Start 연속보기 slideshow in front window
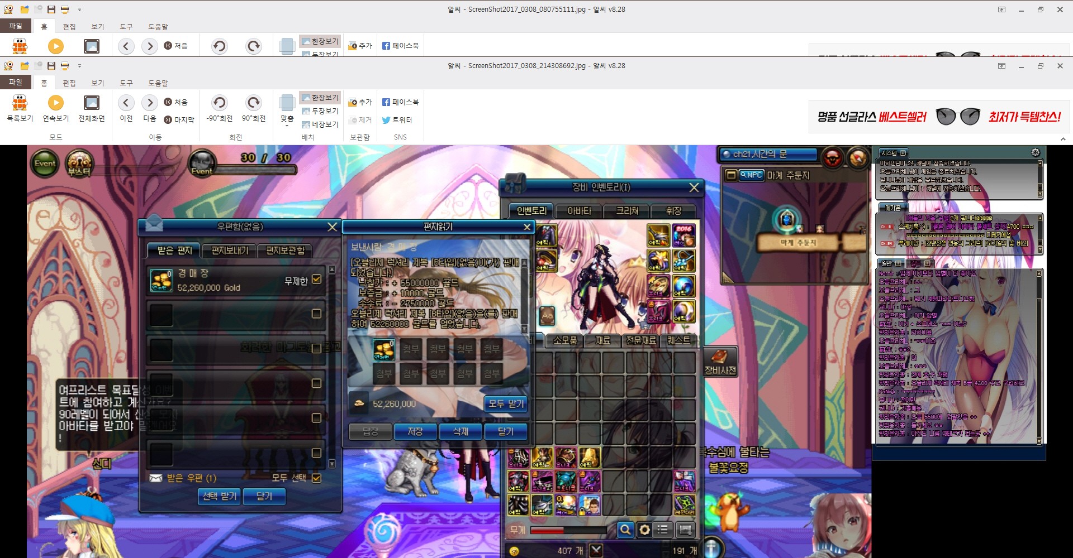This screenshot has height=558, width=1073. click(x=55, y=108)
